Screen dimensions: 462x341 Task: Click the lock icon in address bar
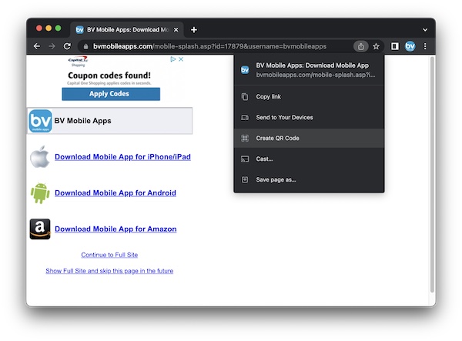85,46
